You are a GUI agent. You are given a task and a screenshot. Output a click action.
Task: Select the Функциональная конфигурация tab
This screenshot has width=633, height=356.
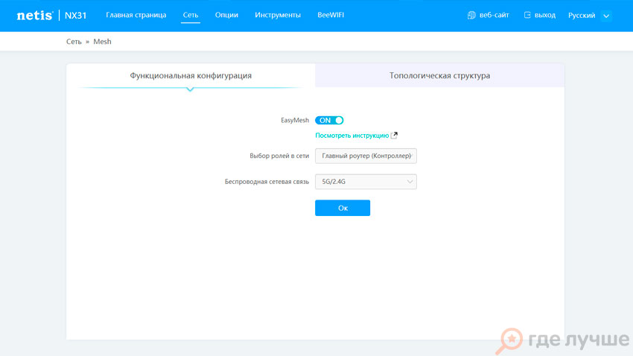[191, 75]
